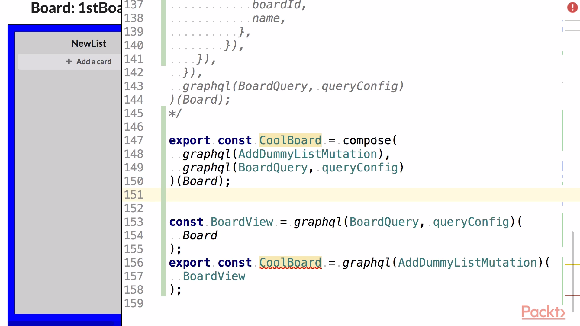
Task: Click the underlined CoolBoard on line 156
Action: pos(290,263)
